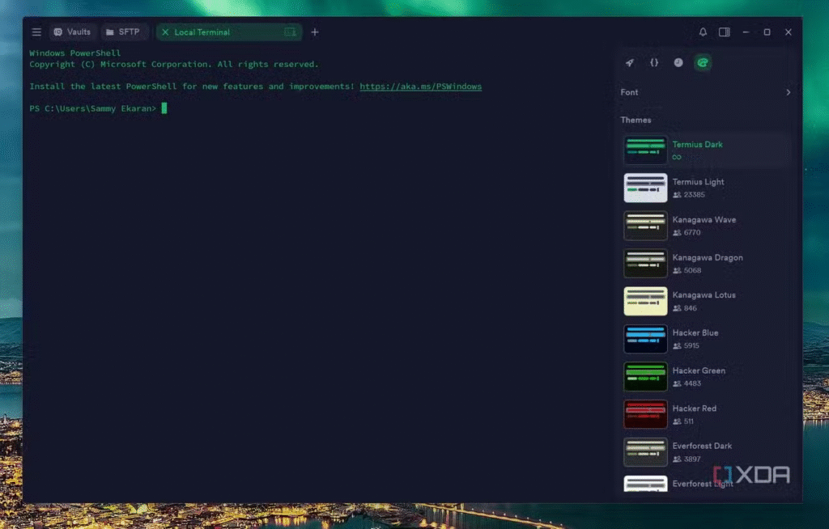Switch to the Vaults tab
Image resolution: width=829 pixels, height=529 pixels.
click(72, 32)
